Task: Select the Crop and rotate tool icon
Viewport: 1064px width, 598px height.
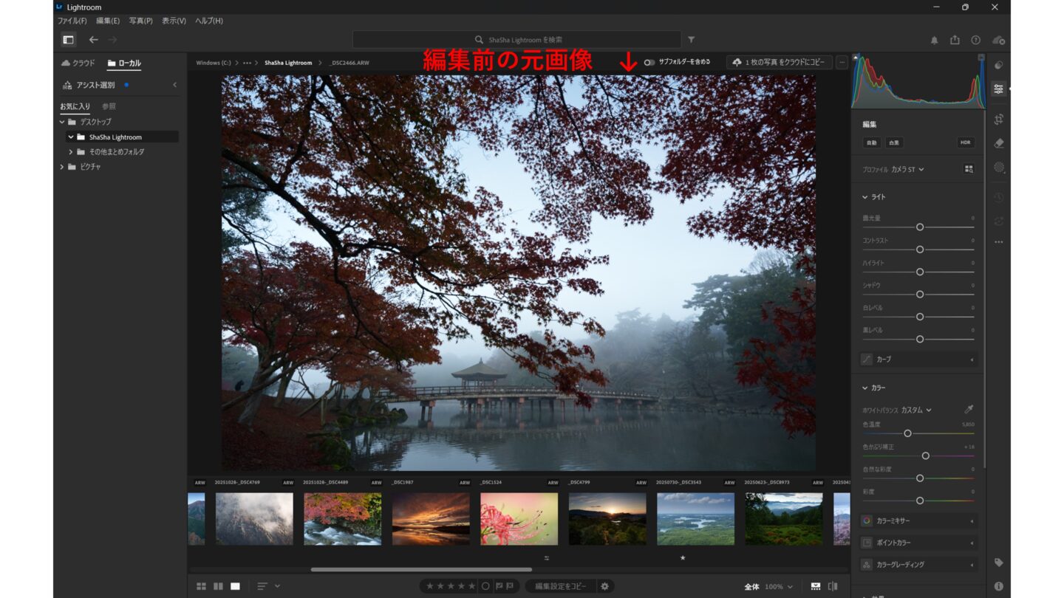Action: 999,119
